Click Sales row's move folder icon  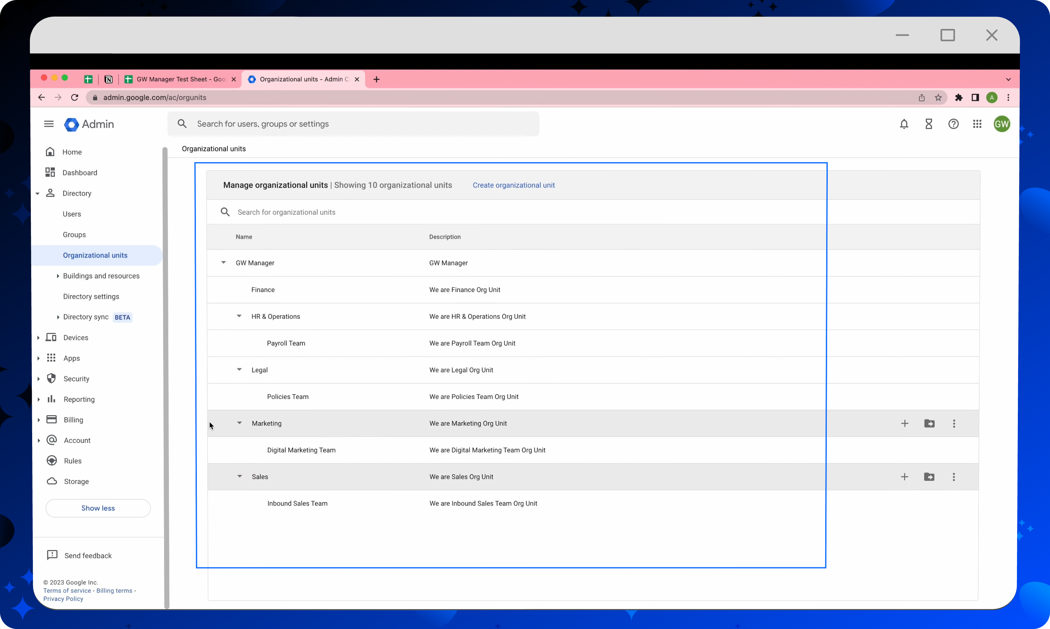(929, 477)
